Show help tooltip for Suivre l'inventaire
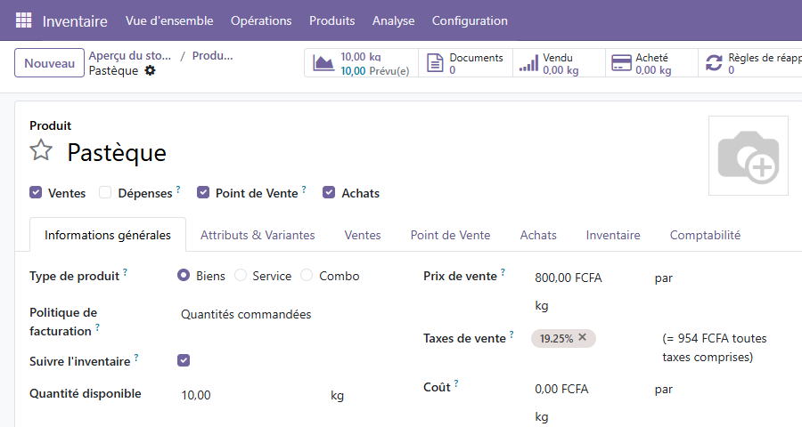 pos(136,358)
